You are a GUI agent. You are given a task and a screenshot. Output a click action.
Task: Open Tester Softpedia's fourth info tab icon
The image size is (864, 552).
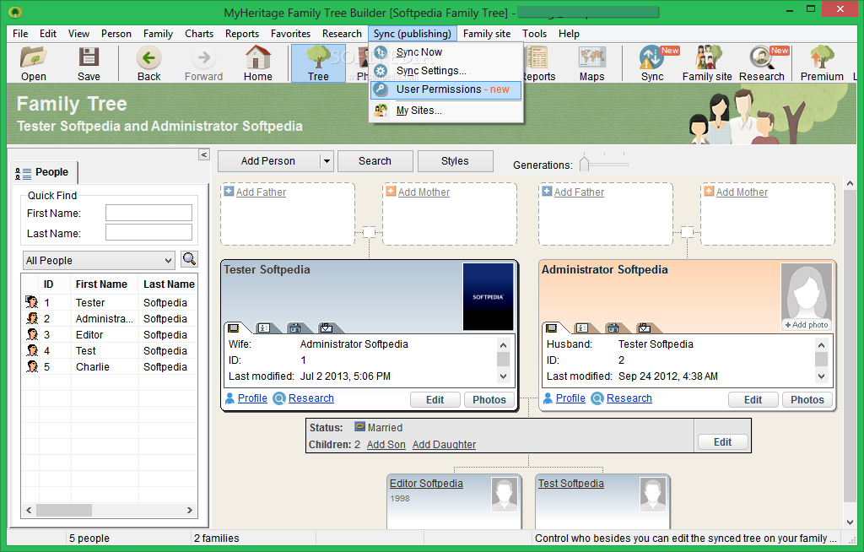tap(327, 328)
